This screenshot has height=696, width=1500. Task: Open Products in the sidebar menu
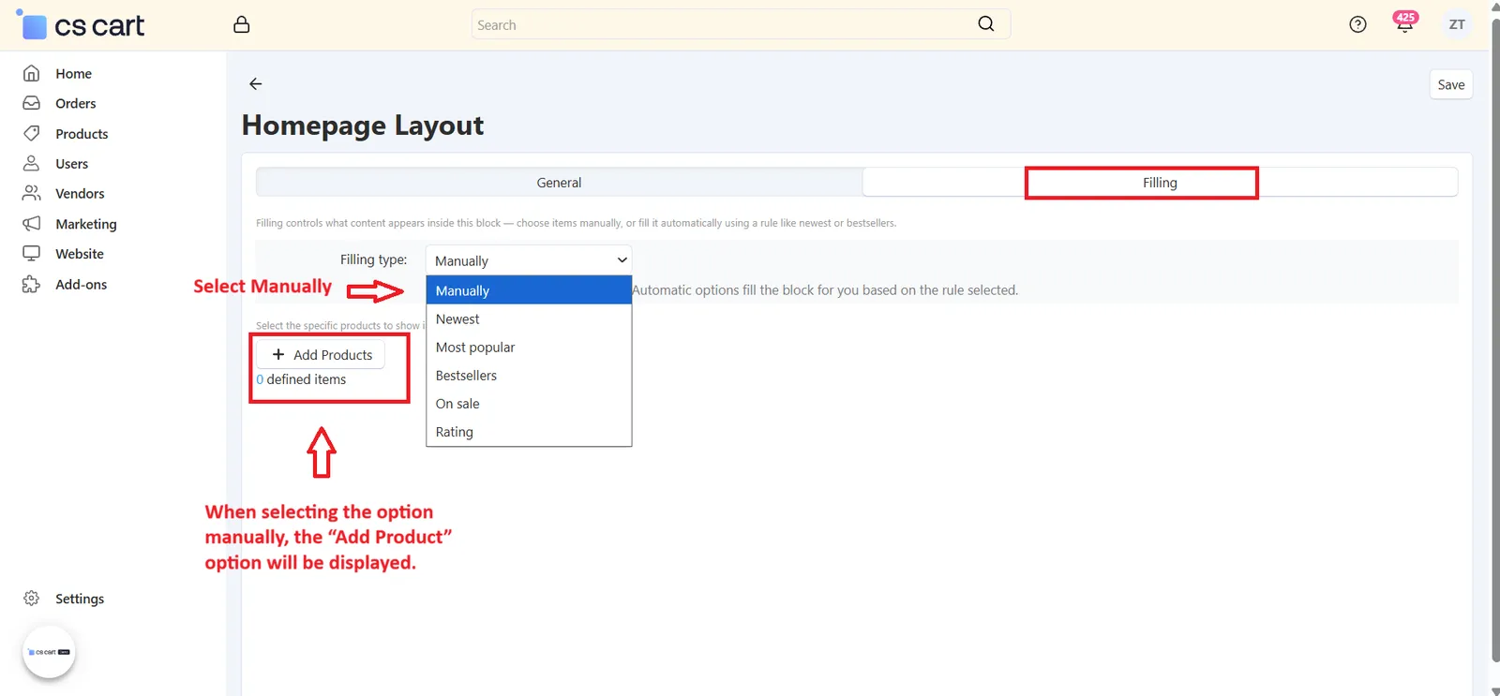(82, 134)
